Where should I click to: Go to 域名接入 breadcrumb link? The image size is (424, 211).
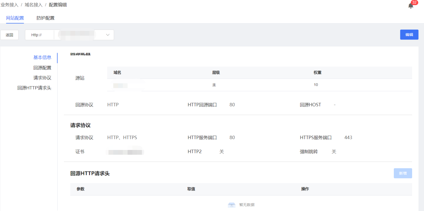pyautogui.click(x=34, y=5)
